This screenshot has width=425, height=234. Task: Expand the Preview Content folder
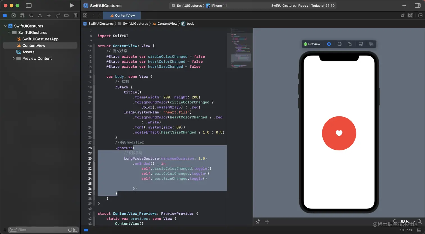14,58
